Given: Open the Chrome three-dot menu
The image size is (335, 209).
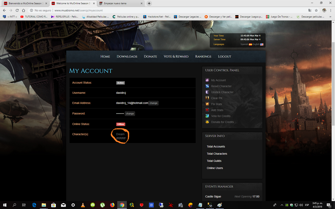Looking at the screenshot, I should [x=331, y=10].
